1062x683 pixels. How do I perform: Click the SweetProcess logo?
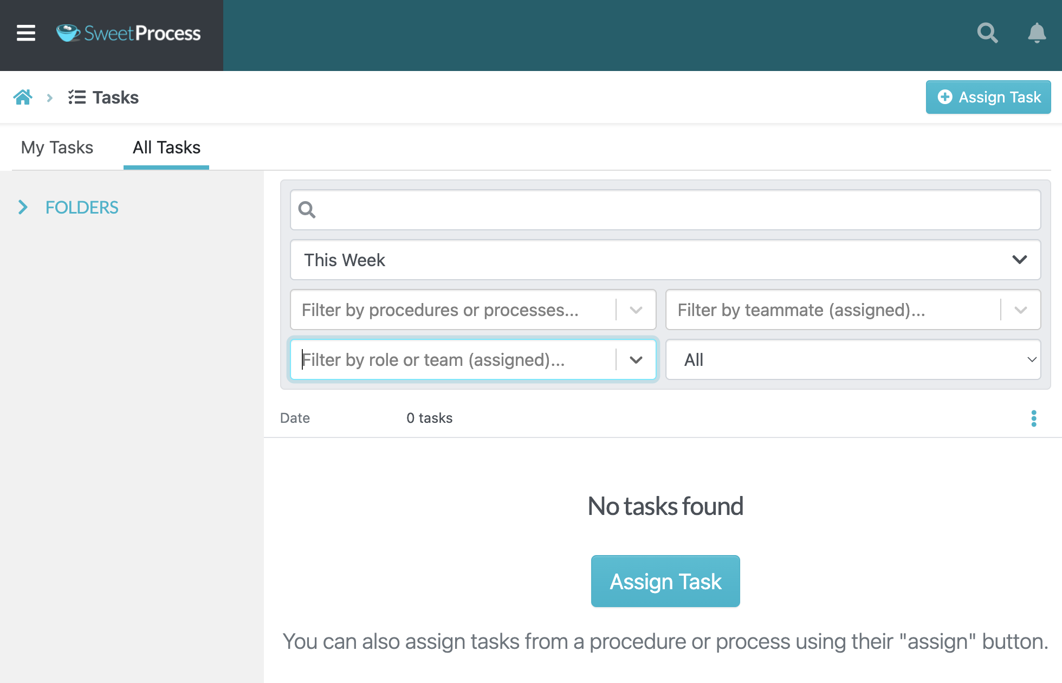click(x=128, y=33)
